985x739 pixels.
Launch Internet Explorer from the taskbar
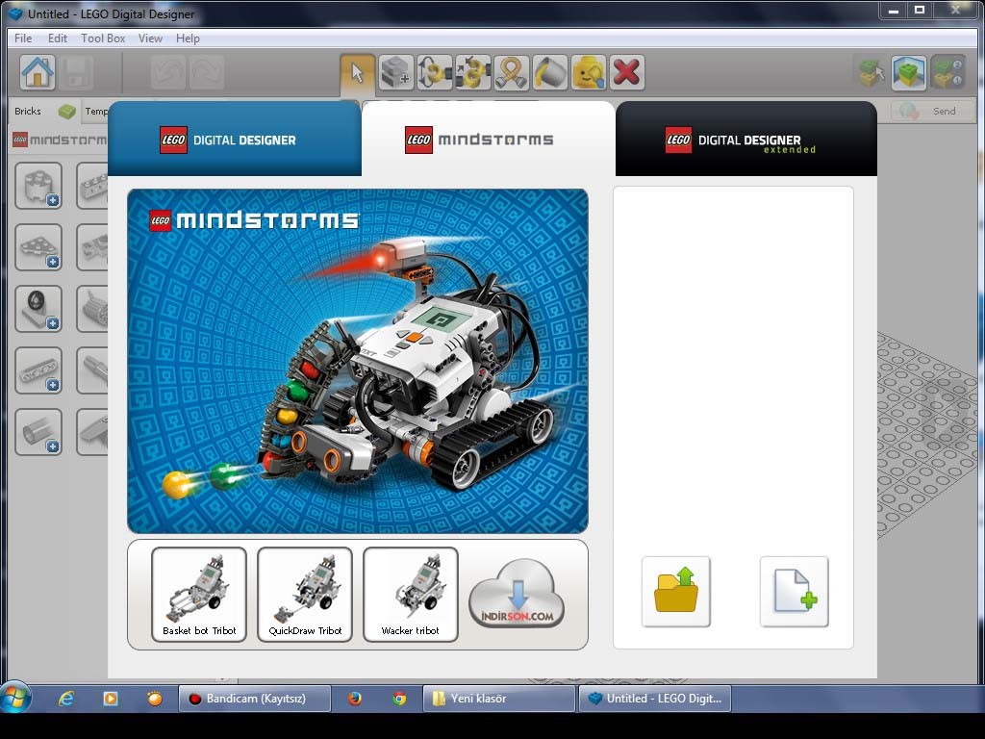(x=66, y=699)
